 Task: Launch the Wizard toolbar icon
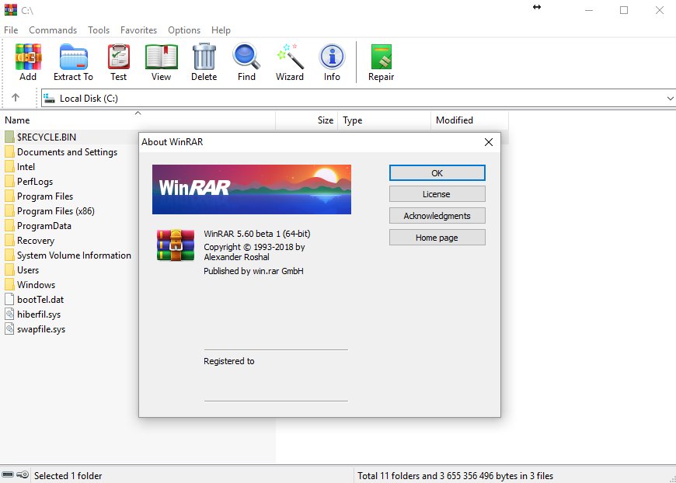[289, 58]
